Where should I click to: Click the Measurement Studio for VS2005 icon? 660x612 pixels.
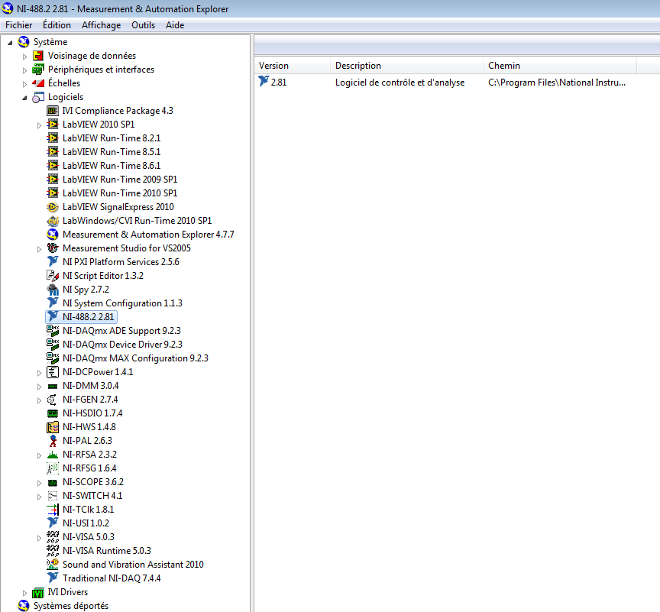click(x=53, y=248)
